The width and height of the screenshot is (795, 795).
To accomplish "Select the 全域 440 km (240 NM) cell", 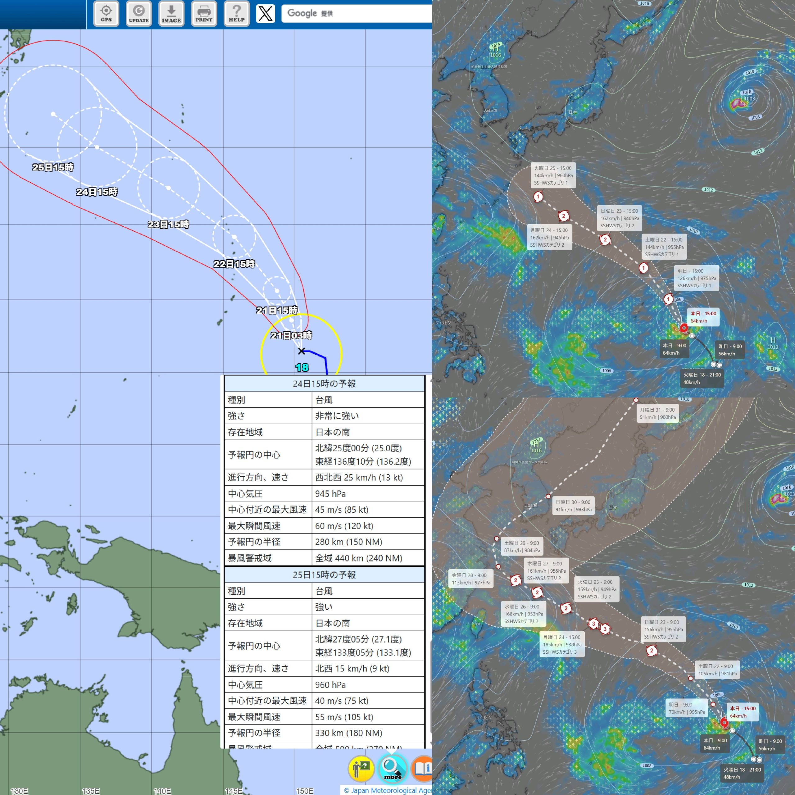I will click(x=368, y=558).
